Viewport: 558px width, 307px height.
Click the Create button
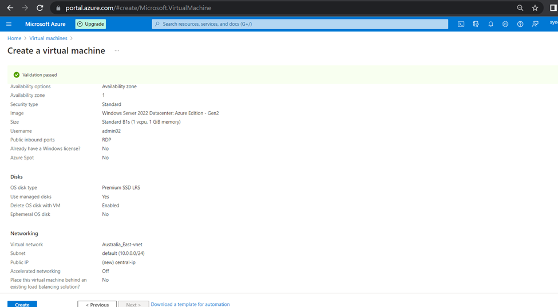pos(22,304)
